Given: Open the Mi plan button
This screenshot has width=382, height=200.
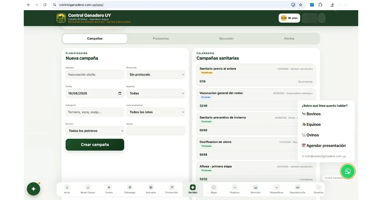Looking at the screenshot, I should click(x=289, y=18).
